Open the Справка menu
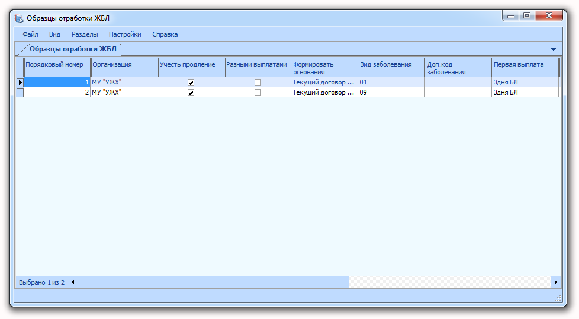Image resolution: width=579 pixels, height=319 pixels. click(x=165, y=34)
